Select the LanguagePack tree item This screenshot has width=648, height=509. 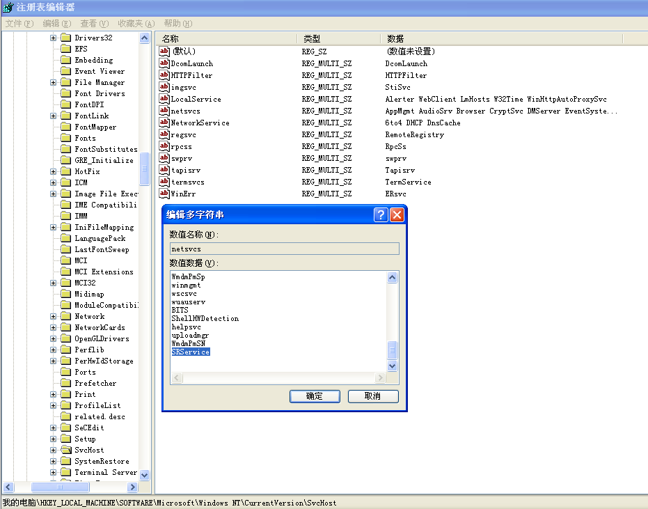[100, 238]
